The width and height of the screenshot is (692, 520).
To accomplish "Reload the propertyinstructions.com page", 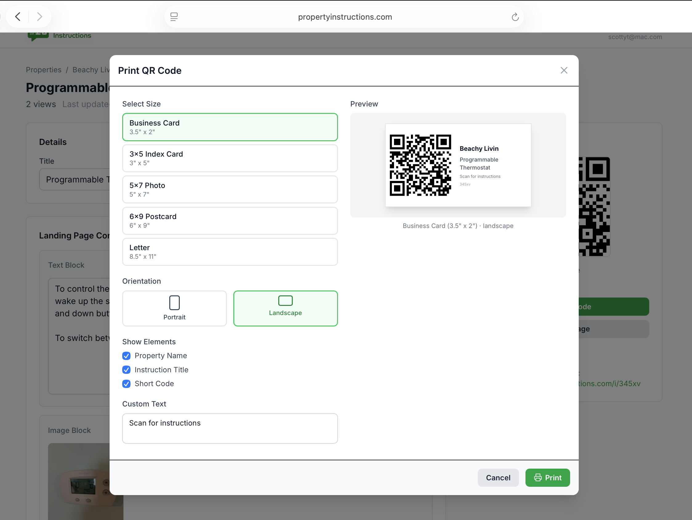I will tap(515, 17).
